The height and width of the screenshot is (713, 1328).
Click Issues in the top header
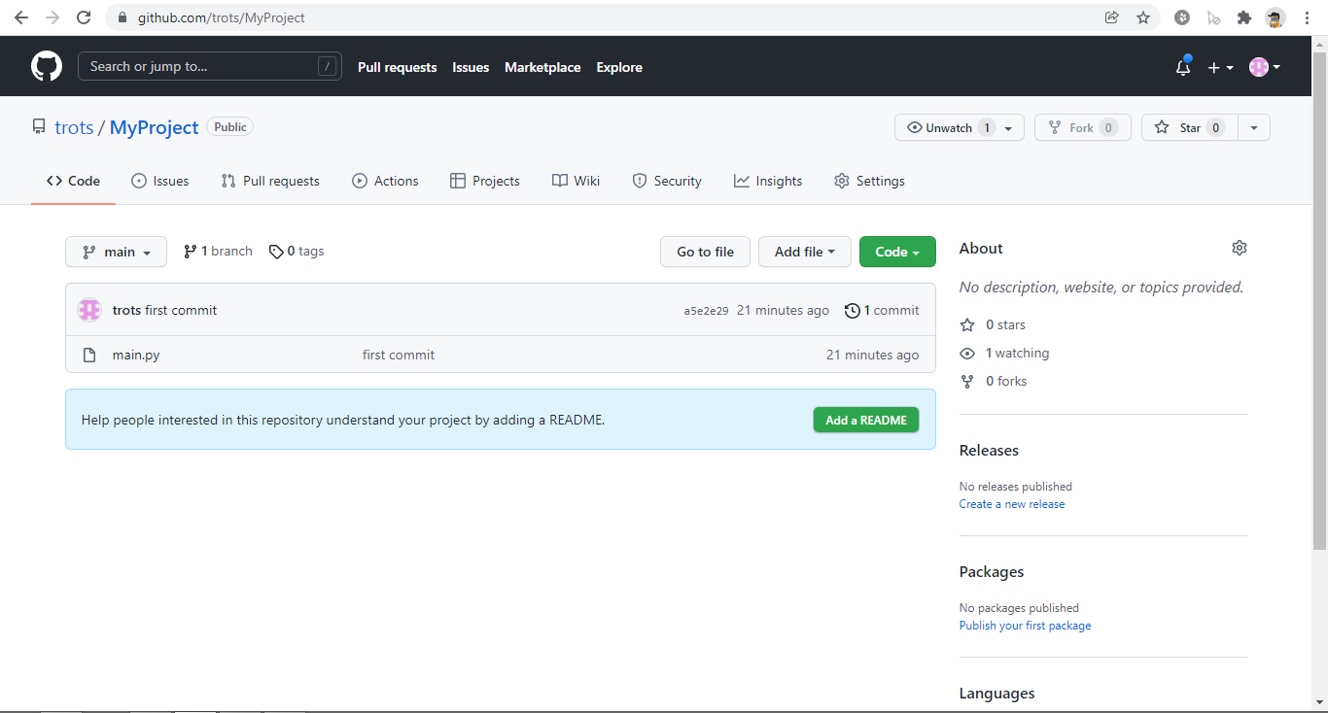coord(471,67)
